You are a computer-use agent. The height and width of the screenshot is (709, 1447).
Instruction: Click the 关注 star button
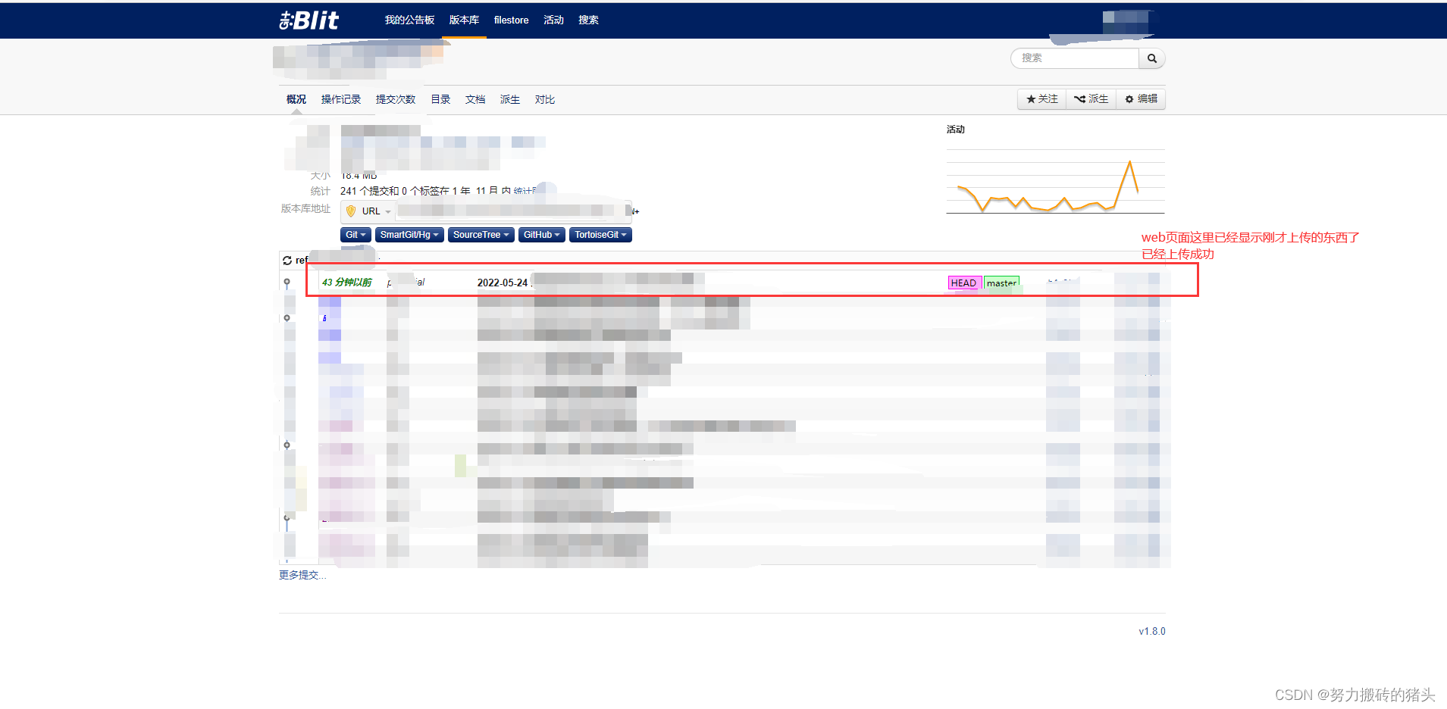coord(1042,99)
